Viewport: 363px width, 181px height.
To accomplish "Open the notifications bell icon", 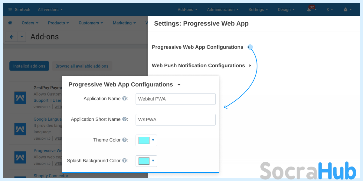I will (x=309, y=10).
